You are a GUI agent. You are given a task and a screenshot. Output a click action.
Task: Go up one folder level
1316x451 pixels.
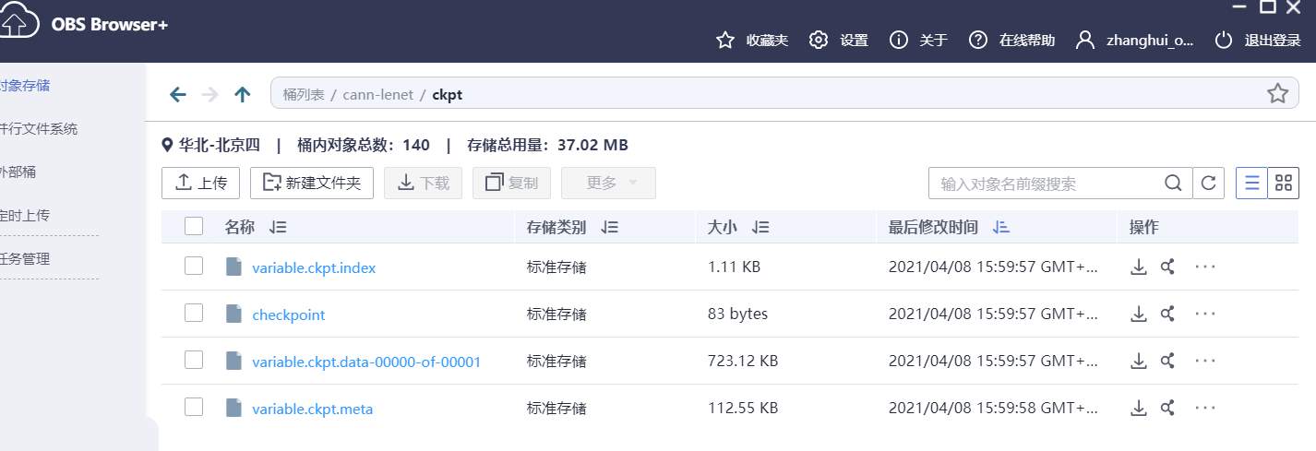(x=243, y=94)
